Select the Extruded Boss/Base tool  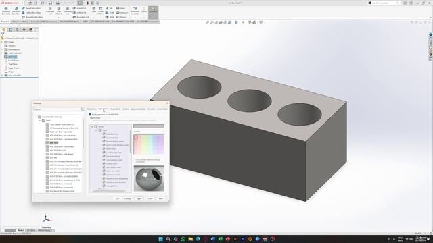6,11
